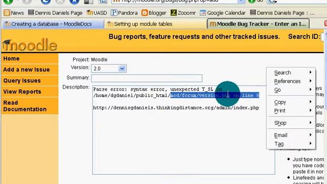The height and width of the screenshot is (184, 327).
Task: Click the browser Reload button
Action: (45, 2)
